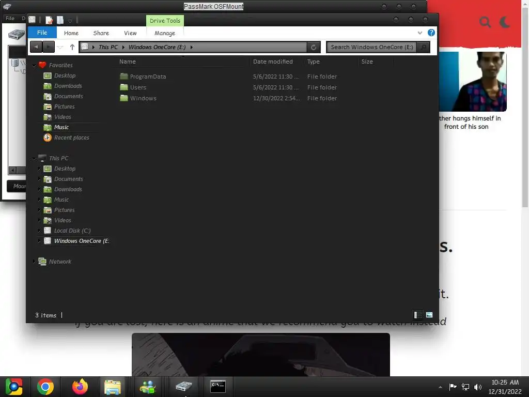Expand Desktop under This PC
529x397 pixels.
point(39,169)
